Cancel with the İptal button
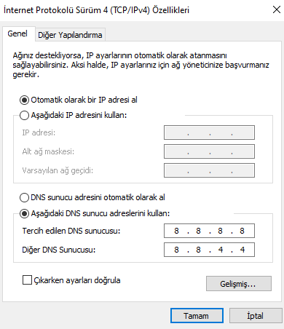The width and height of the screenshot is (284, 329). coord(256,316)
